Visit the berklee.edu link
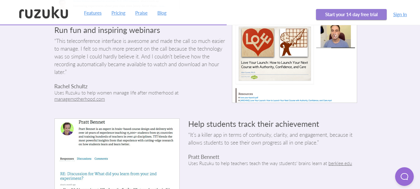 click(340, 163)
